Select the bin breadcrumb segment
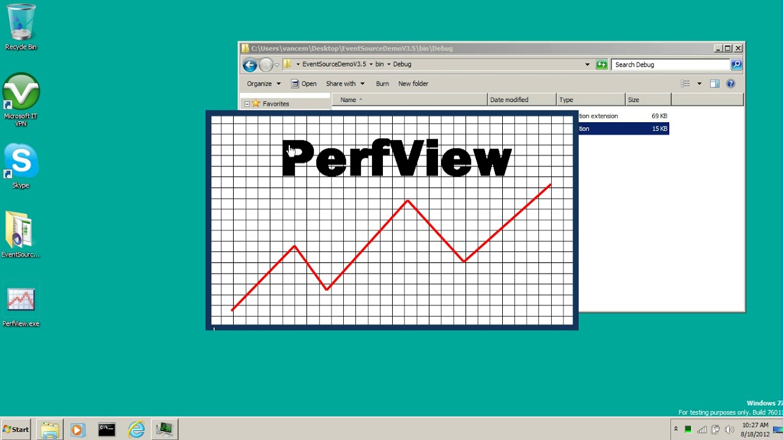Image resolution: width=783 pixels, height=440 pixels. tap(379, 64)
